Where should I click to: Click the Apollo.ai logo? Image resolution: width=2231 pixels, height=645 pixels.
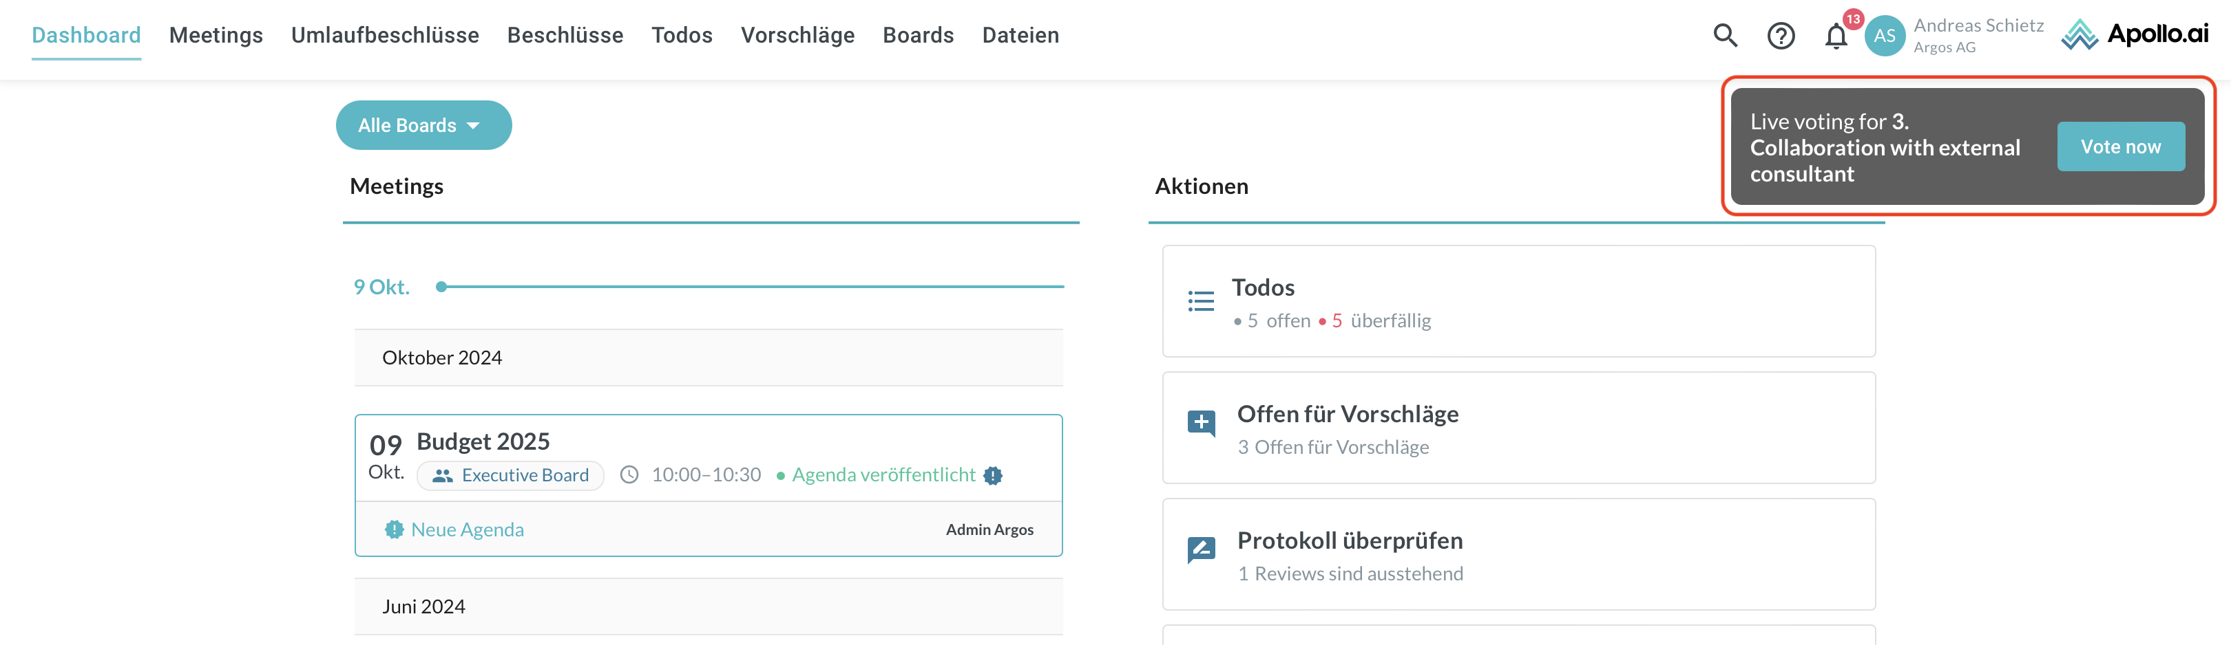click(x=2134, y=34)
